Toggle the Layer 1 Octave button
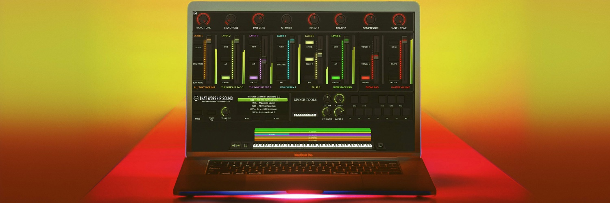This screenshot has height=203, width=610. pos(198,42)
